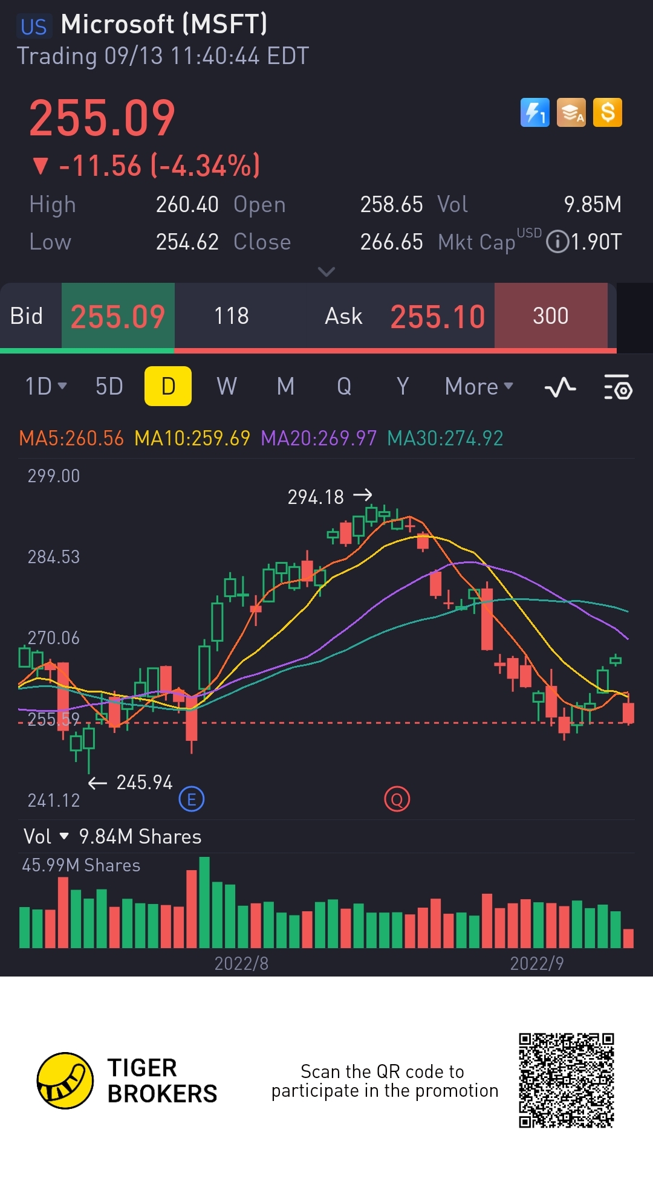Tap the change -11.56 (-4.34%)
653x1185 pixels.
tap(146, 166)
